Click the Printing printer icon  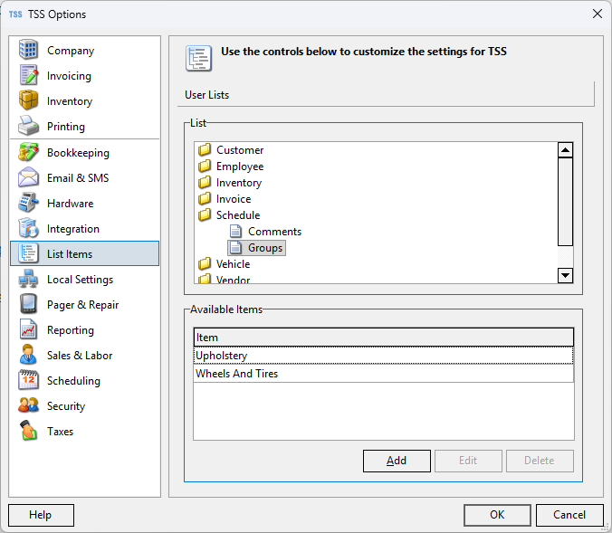(x=29, y=127)
